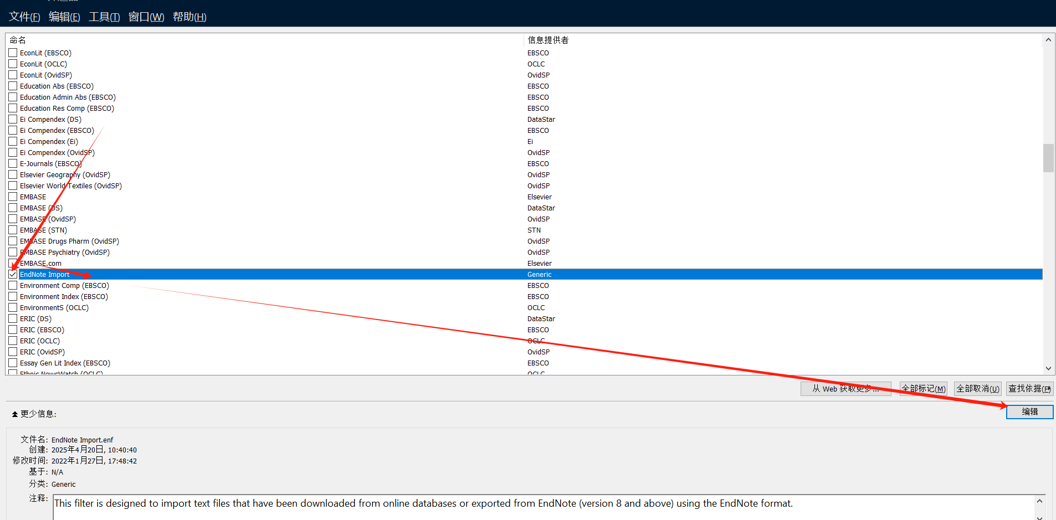Select the EMBASE Psychiatry (OvidSP) row
This screenshot has height=520, width=1056.
point(525,252)
